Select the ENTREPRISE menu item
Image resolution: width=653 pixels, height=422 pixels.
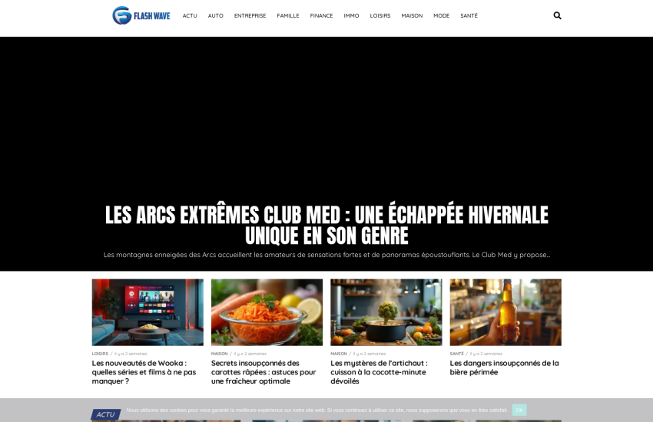pyautogui.click(x=250, y=16)
